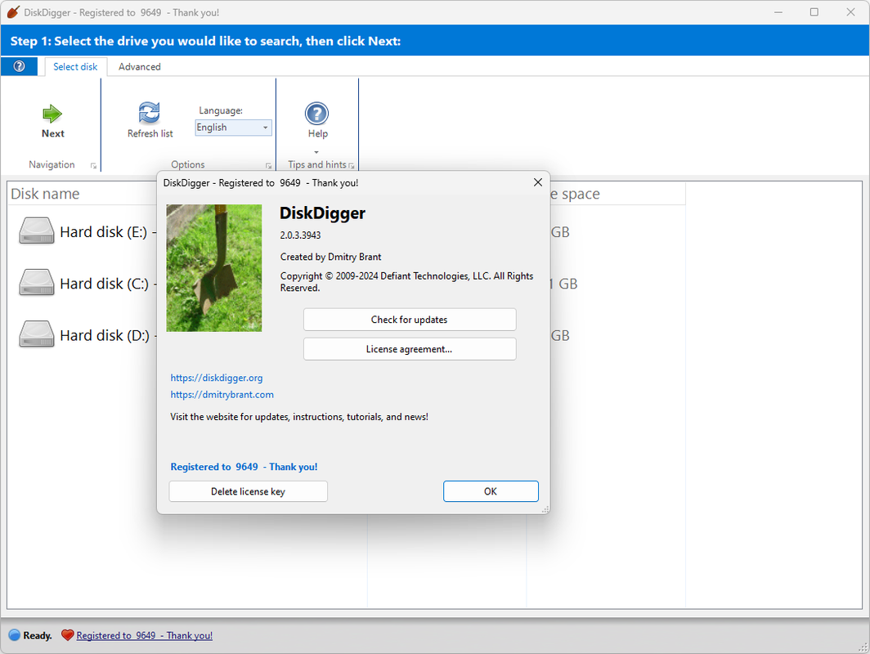Open the Language dropdown set to English
The image size is (870, 654).
coord(233,128)
